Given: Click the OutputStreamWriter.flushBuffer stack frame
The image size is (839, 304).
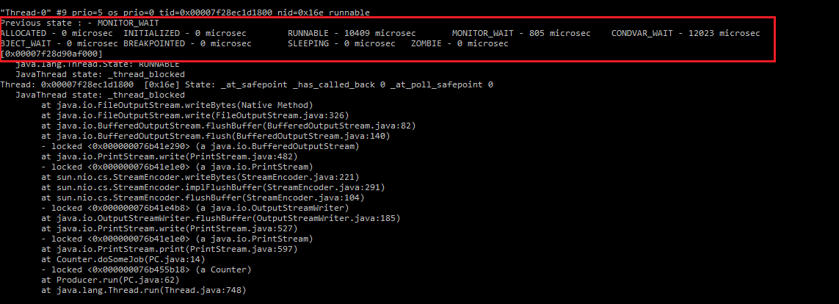Looking at the screenshot, I should click(x=220, y=218).
